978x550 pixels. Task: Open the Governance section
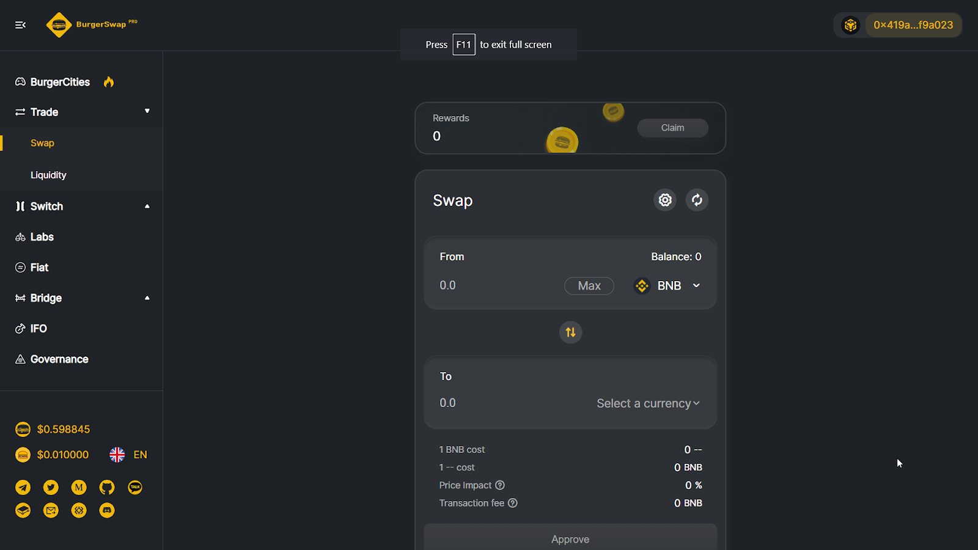pos(59,359)
